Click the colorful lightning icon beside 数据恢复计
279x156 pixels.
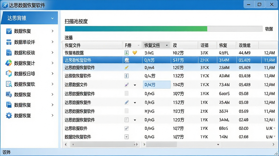point(8,63)
